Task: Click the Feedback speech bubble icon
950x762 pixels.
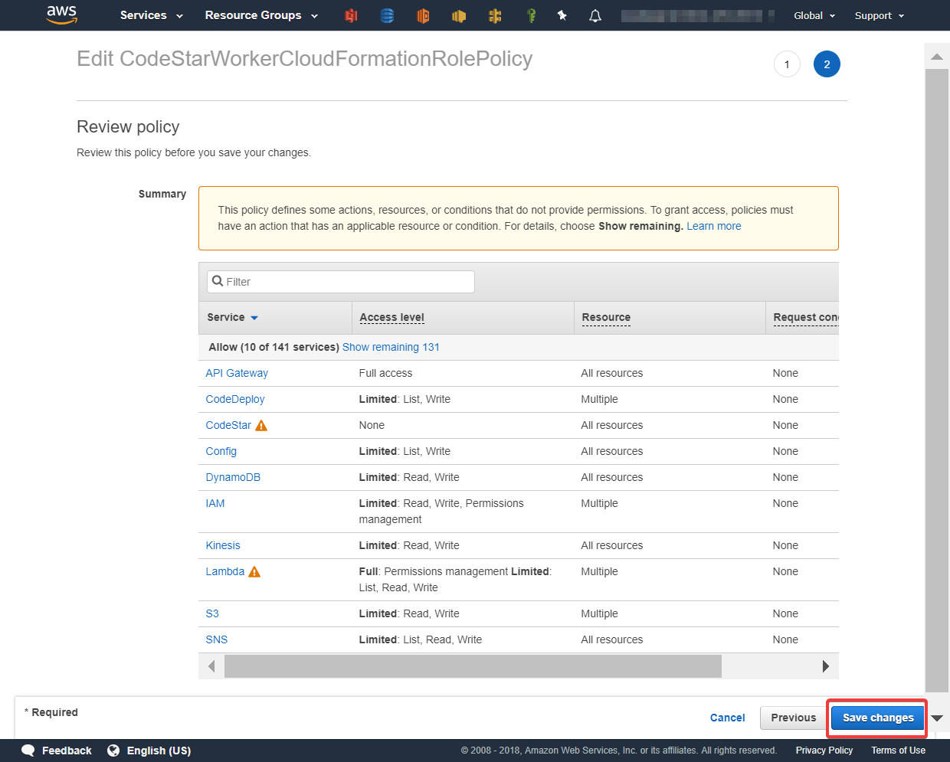Action: tap(28, 751)
